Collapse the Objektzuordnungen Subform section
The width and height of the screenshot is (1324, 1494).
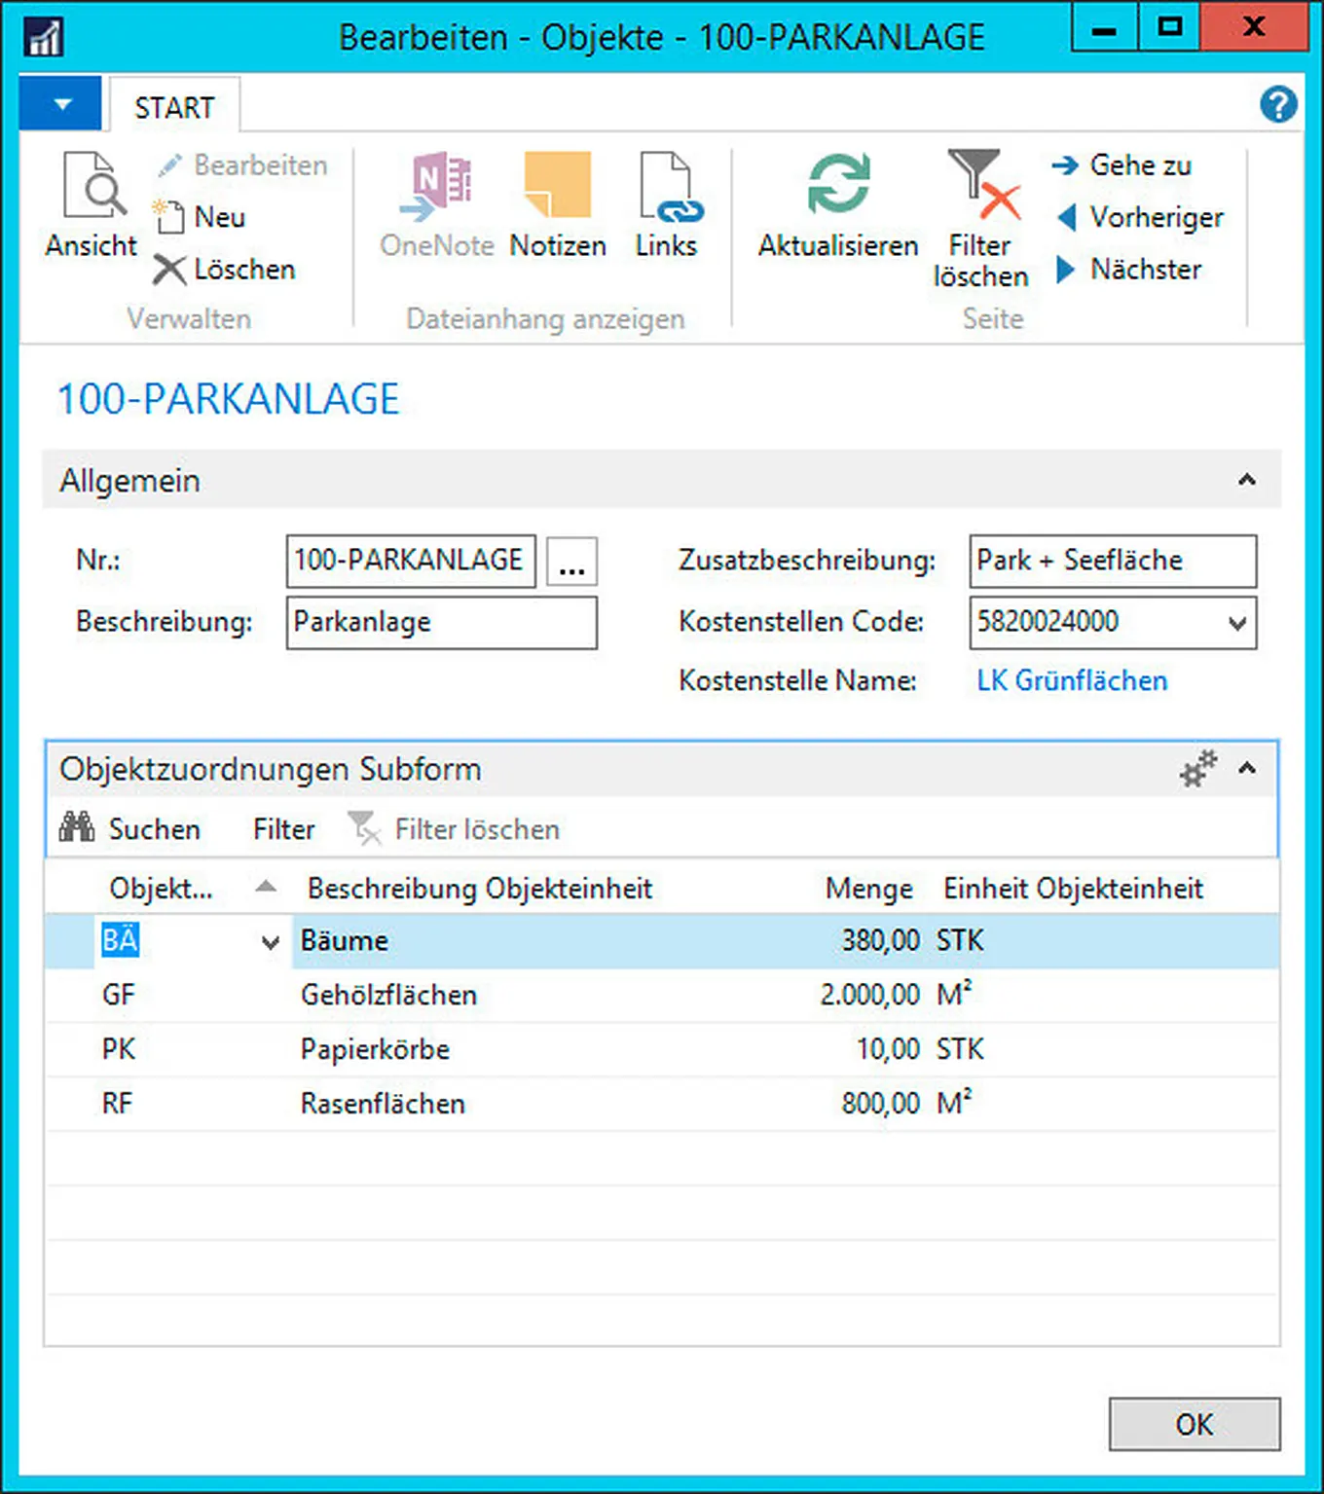point(1247,769)
